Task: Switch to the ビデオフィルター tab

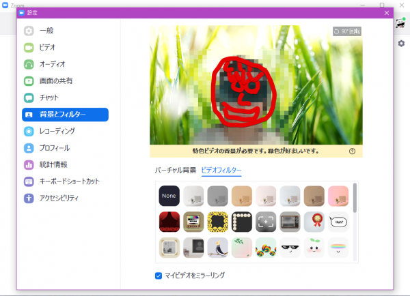Action: tap(221, 171)
